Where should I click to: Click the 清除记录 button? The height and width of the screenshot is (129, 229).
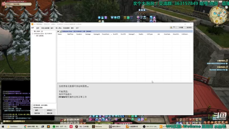click(x=50, y=113)
